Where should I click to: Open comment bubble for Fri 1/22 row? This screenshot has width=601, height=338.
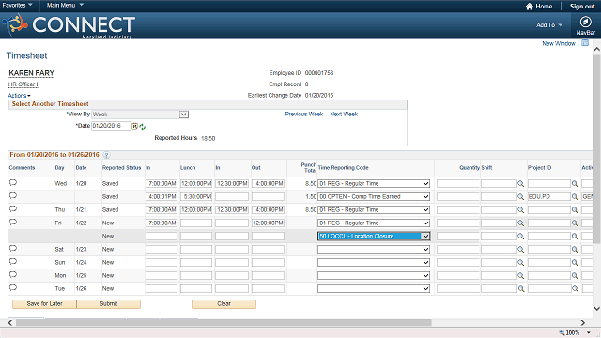(13, 223)
